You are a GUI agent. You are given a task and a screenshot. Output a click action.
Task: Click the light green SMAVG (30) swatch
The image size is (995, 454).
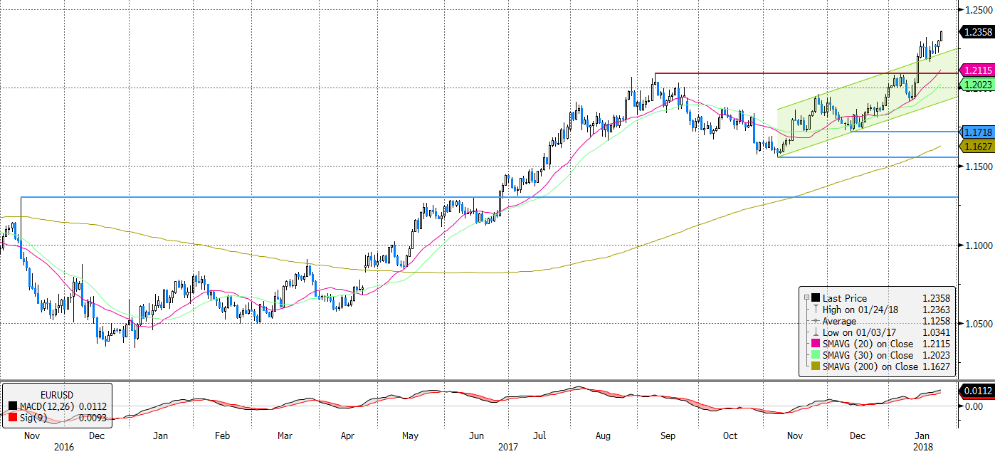(815, 355)
